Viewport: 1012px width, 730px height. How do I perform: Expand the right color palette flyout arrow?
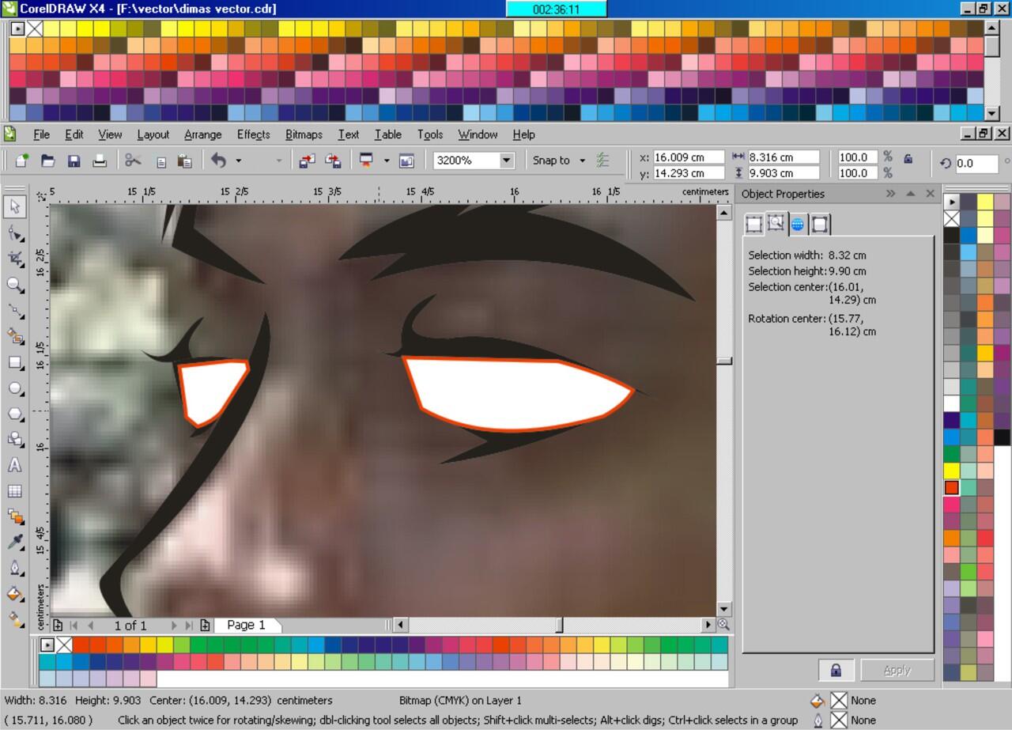tap(952, 202)
